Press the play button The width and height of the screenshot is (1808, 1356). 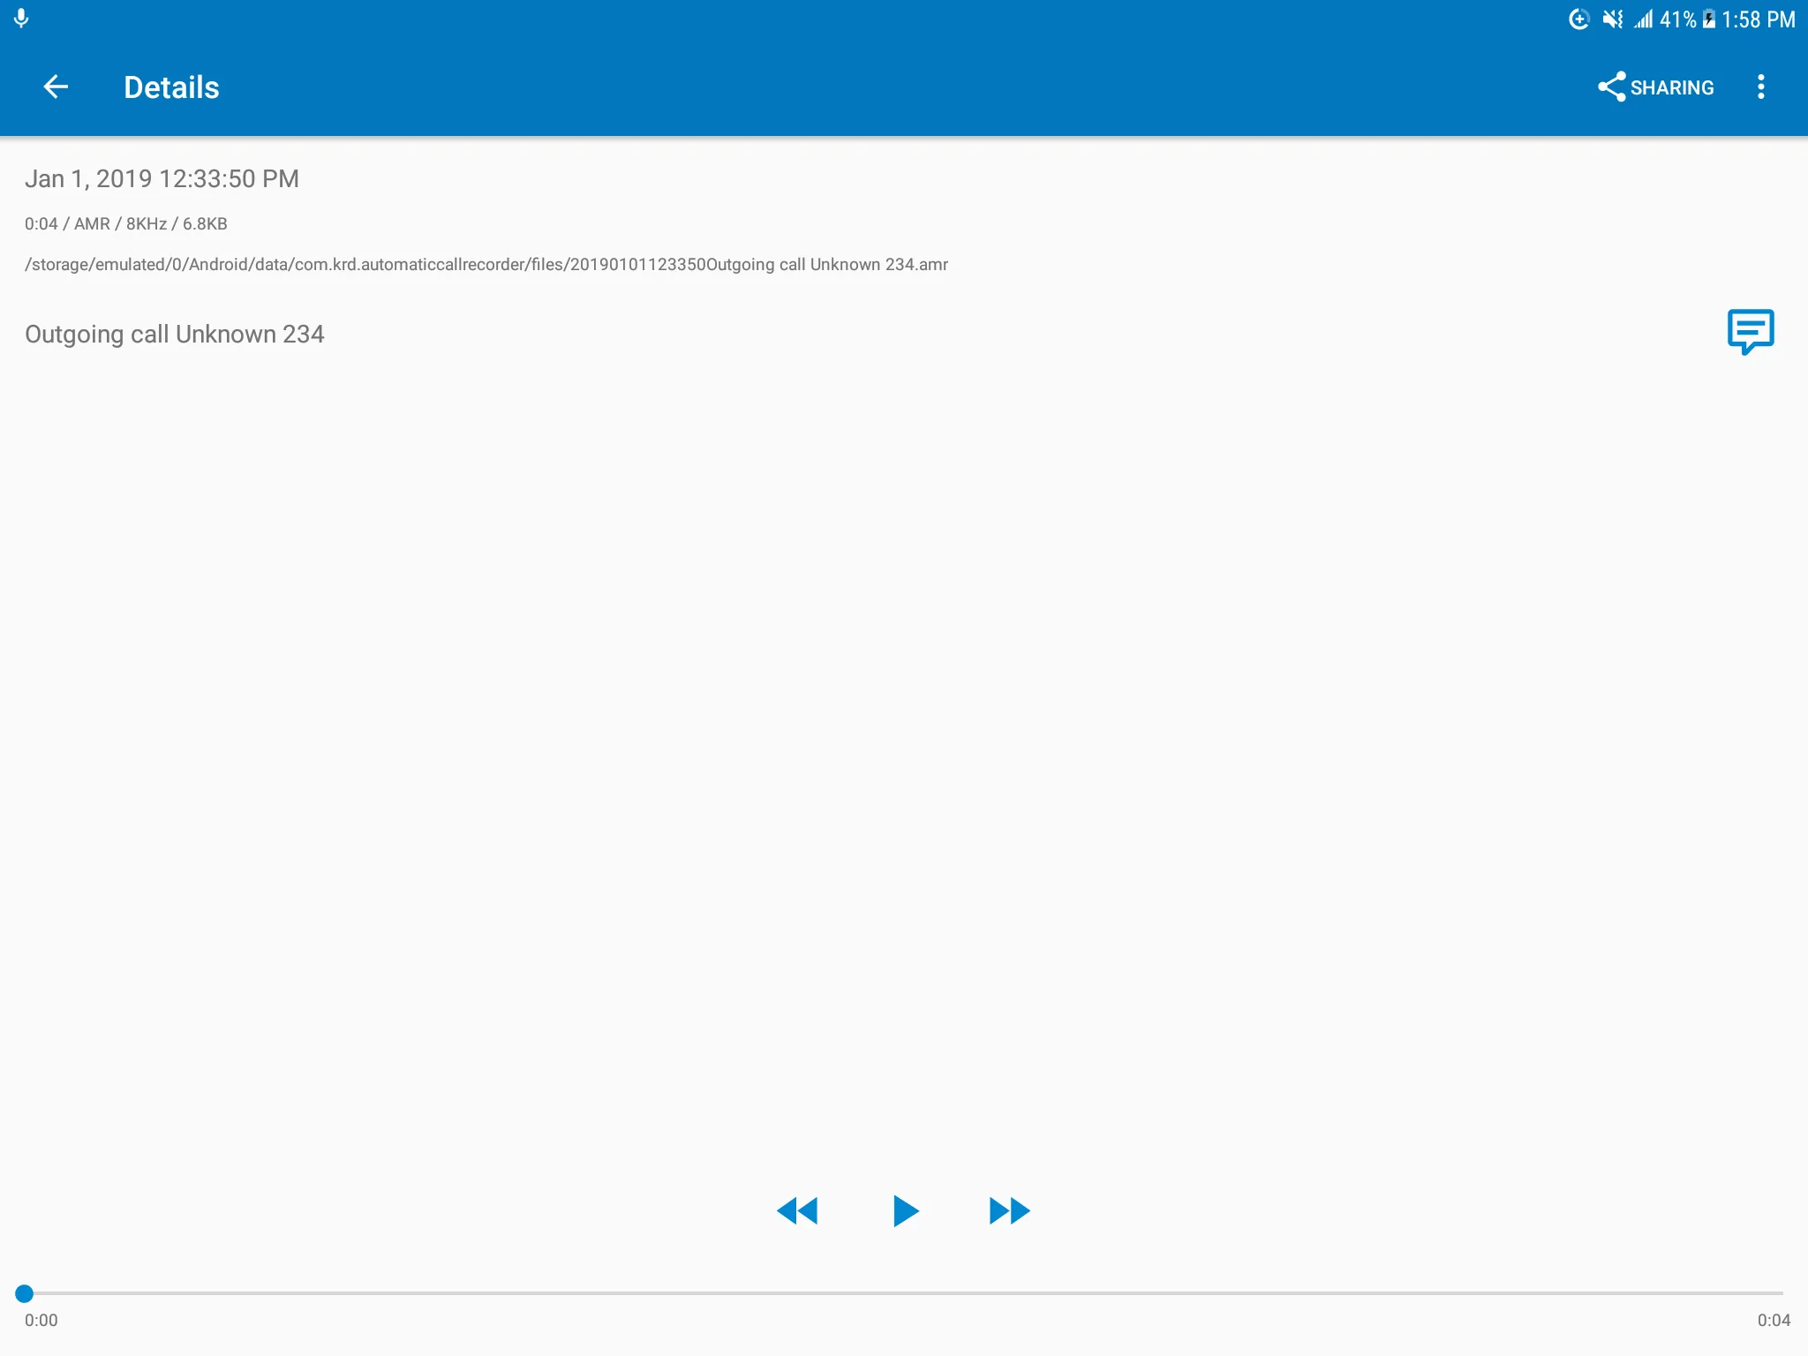point(904,1210)
